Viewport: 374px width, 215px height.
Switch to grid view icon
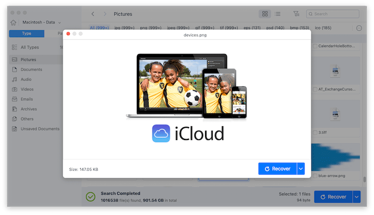point(265,13)
